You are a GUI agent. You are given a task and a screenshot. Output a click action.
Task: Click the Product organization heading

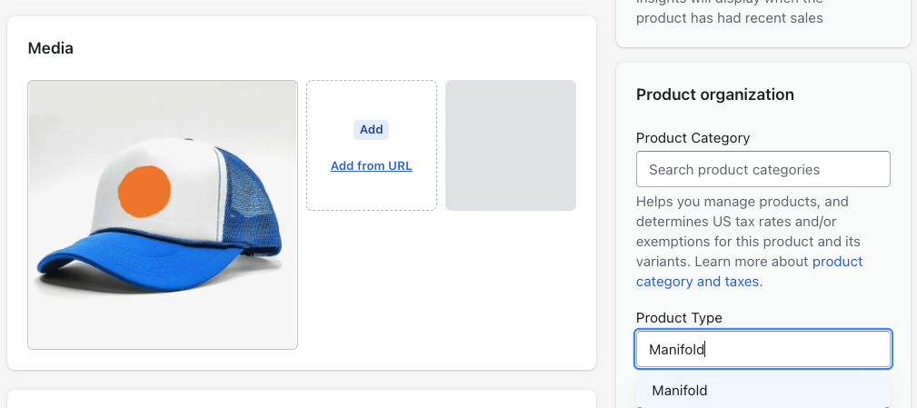[x=714, y=95]
